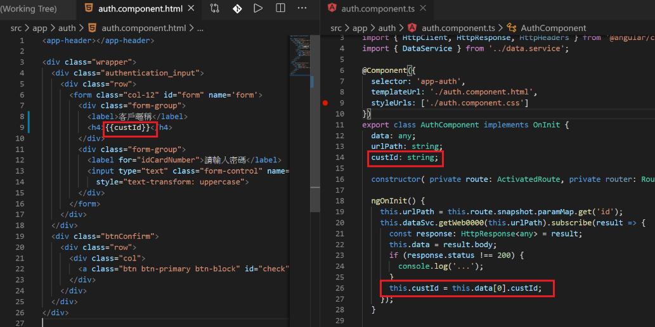The width and height of the screenshot is (655, 327).
Task: Click the 請輸入密碼 label text on line 12
Action: pyautogui.click(x=226, y=160)
